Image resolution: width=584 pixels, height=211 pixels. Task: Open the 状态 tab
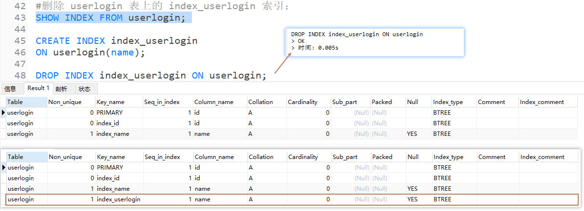tap(84, 89)
